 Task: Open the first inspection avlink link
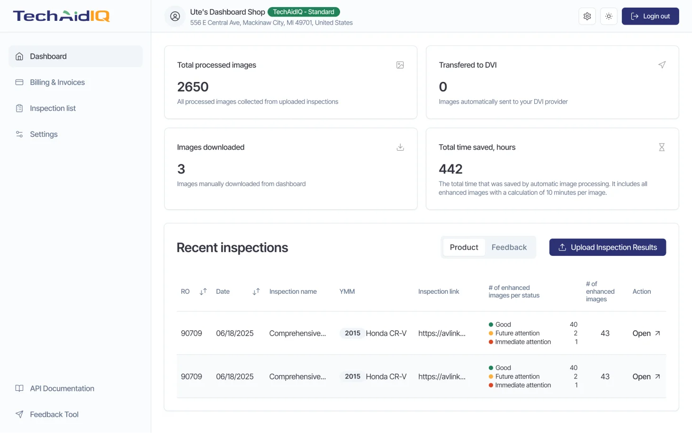442,333
